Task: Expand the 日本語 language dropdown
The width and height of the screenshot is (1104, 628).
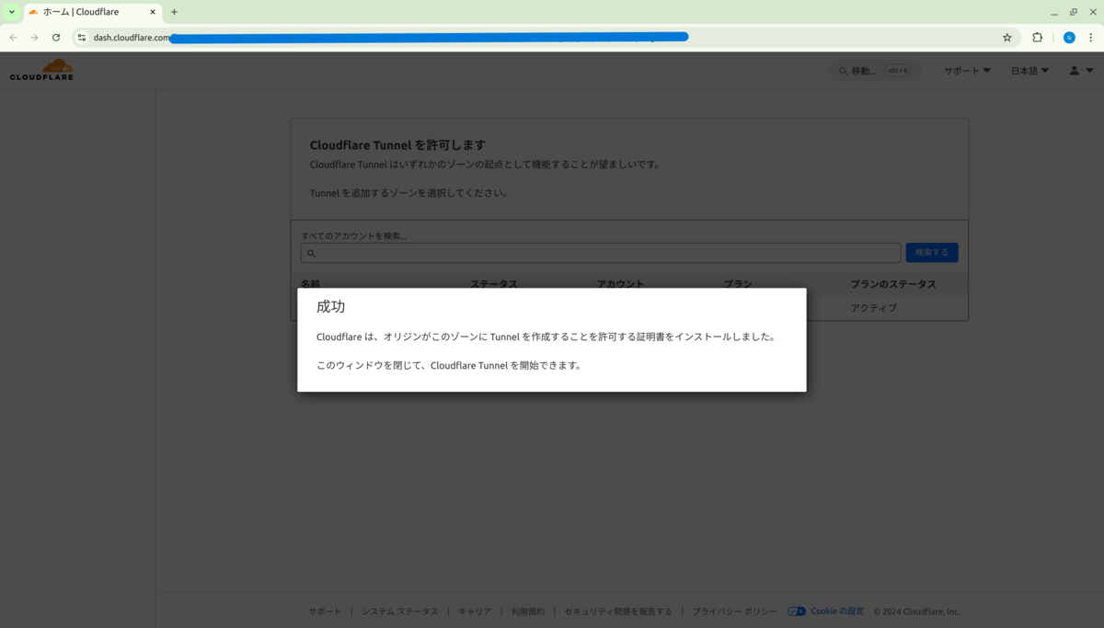Action: pos(1029,71)
